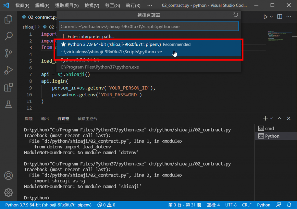This screenshot has height=209, width=297.
Task: Switch to the 輸出 panel tab
Action: (x=45, y=119)
